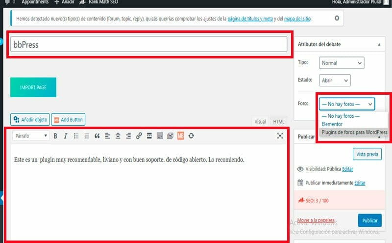Open Rank Math SEO menu
Image resolution: width=392 pixels, height=243 pixels.
103,2
